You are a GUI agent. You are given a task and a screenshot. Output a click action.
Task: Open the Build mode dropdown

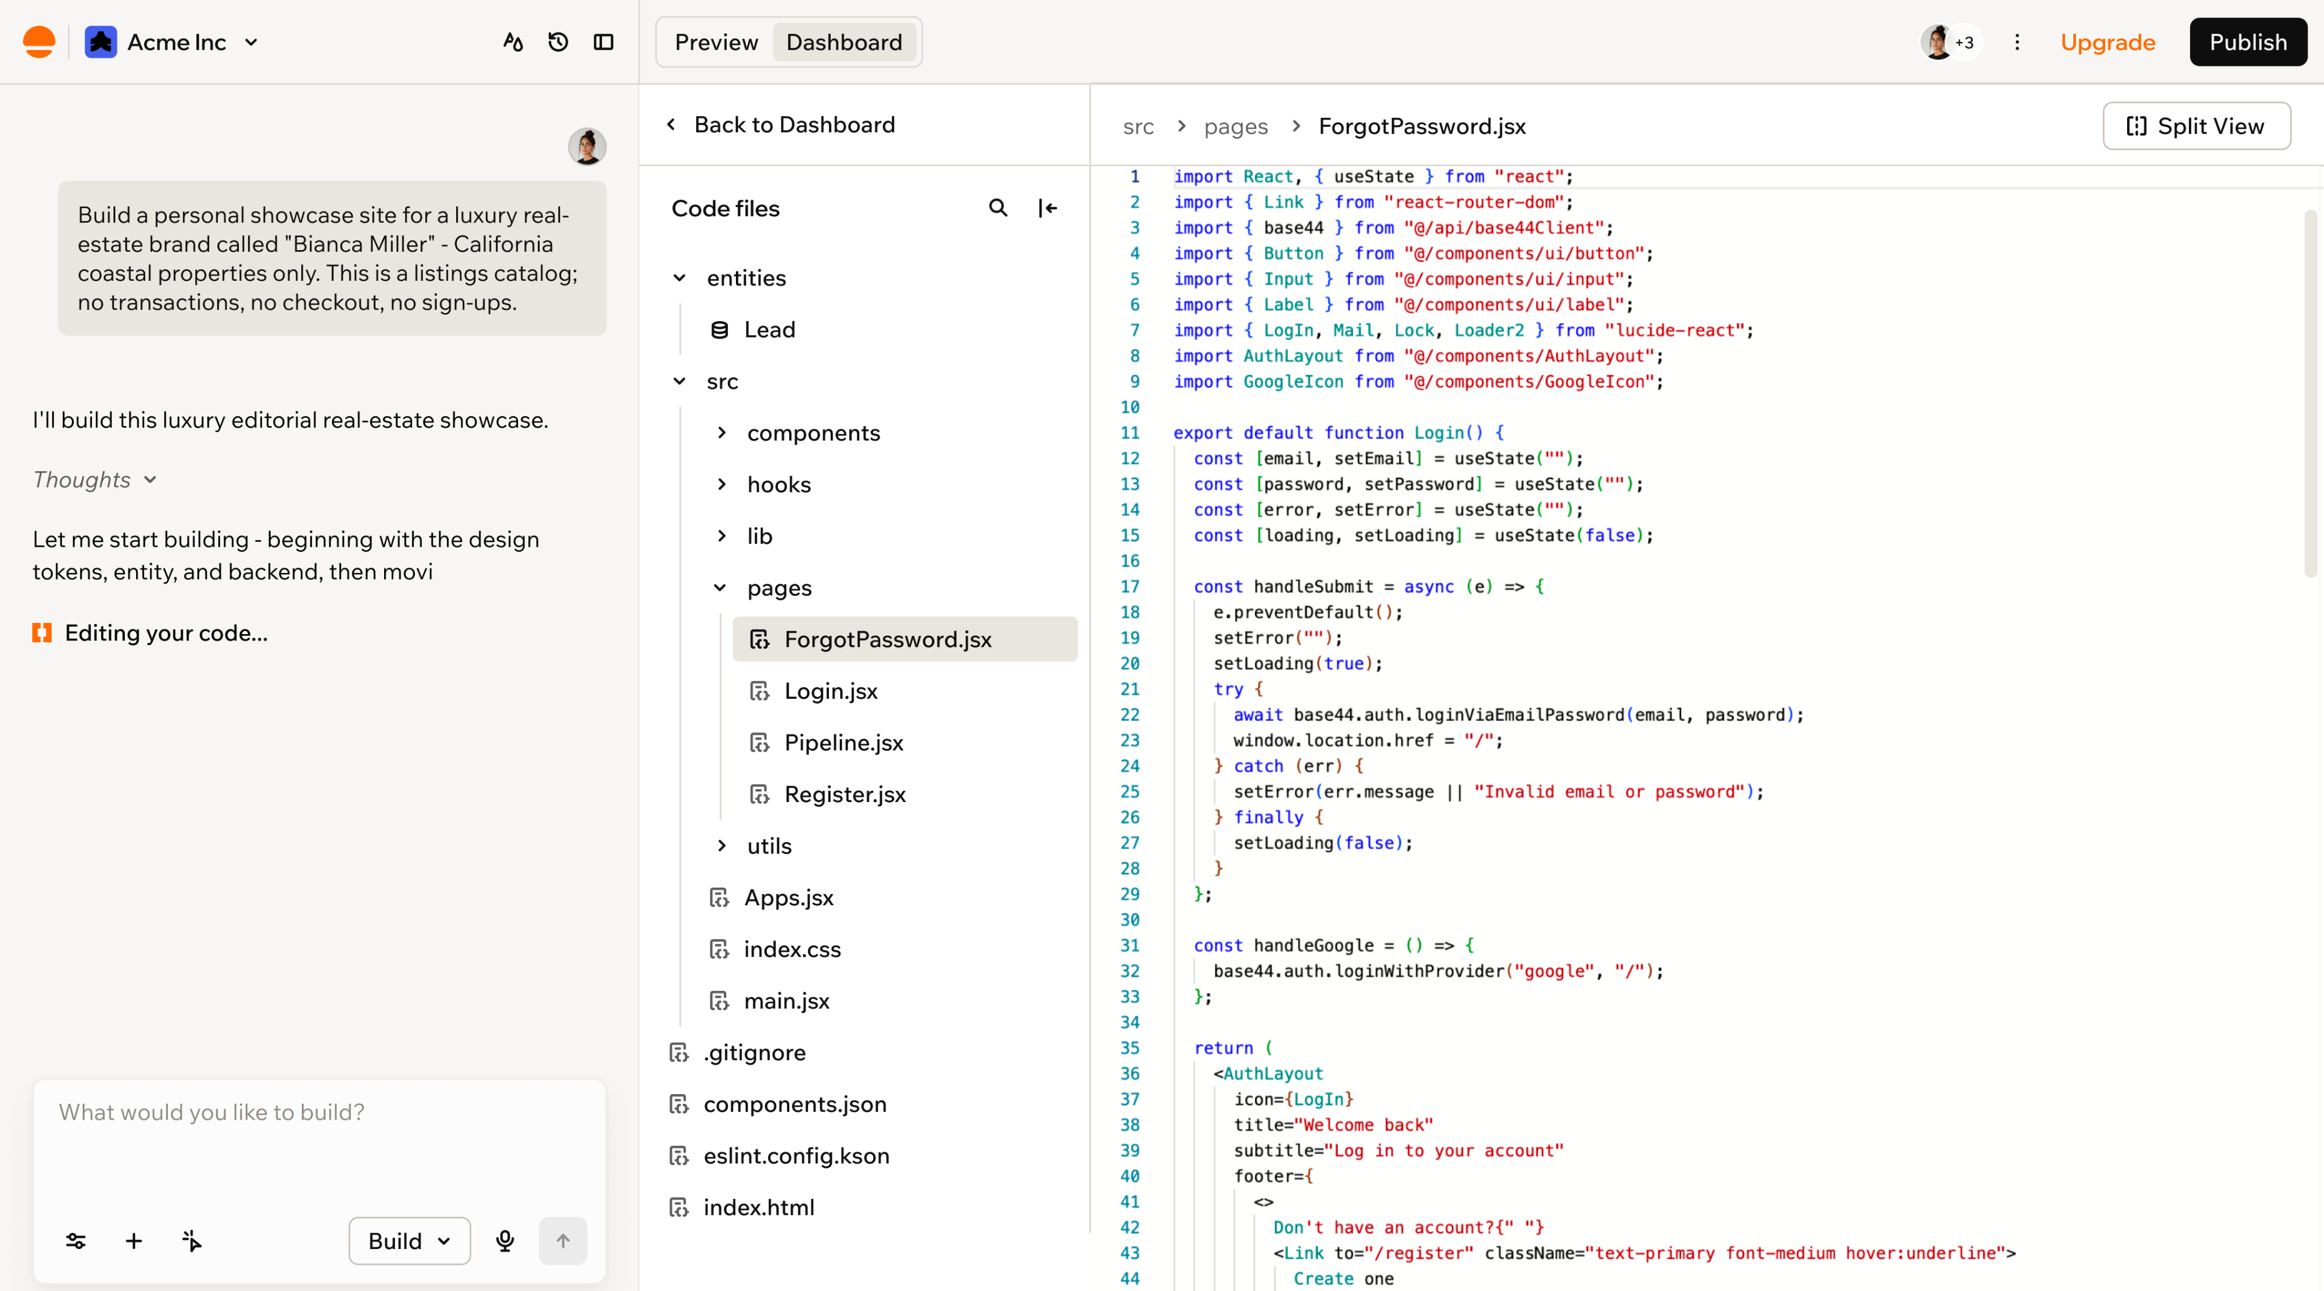pyautogui.click(x=410, y=1242)
